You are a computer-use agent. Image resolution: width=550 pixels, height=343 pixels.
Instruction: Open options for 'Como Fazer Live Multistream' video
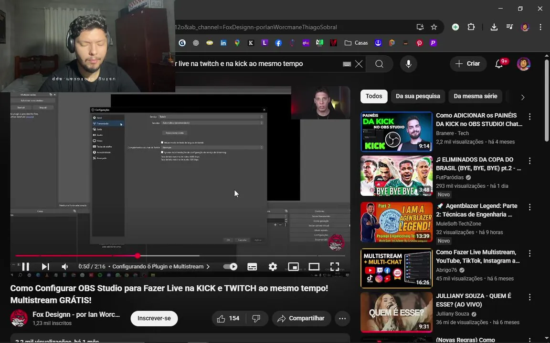[529, 253]
